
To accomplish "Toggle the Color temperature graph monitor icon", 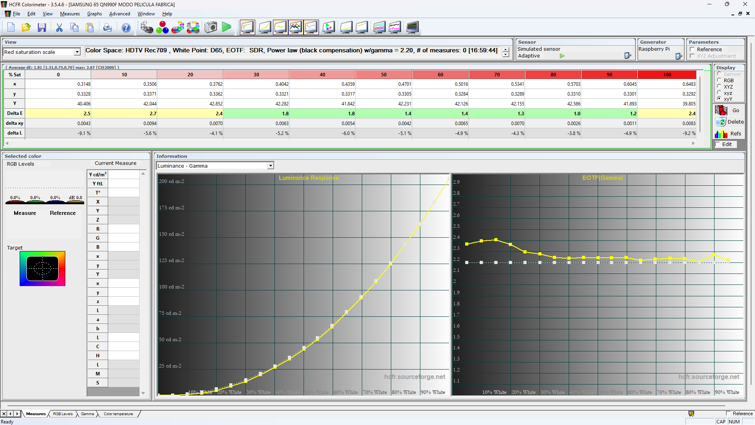I will pyautogui.click(x=311, y=28).
